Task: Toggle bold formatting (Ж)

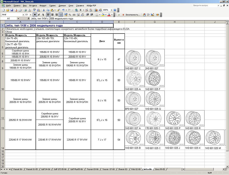Action: pyautogui.click(x=35, y=15)
